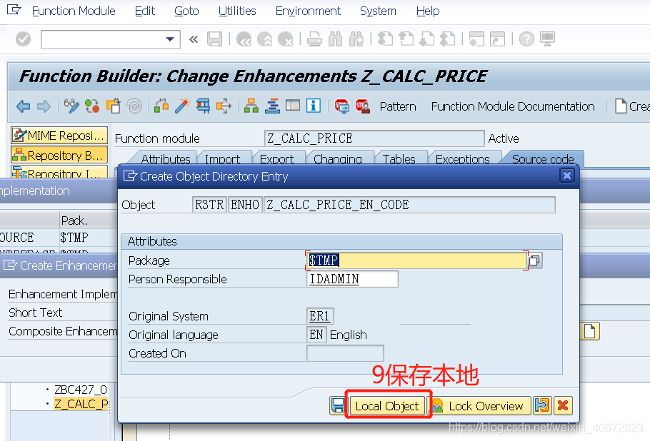The height and width of the screenshot is (441, 650).
Task: Close the Create Object Directory Entry dialog
Action: 566,176
